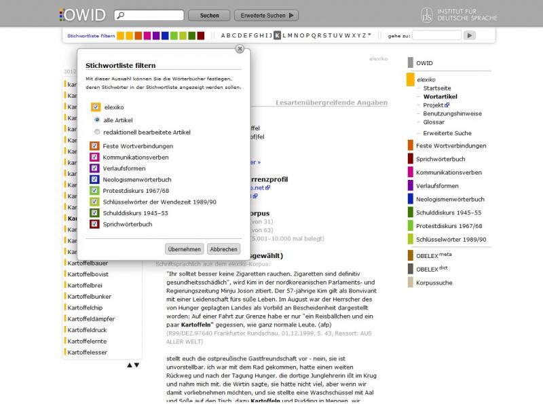Jump to letter A in the alphabet bar
The width and height of the screenshot is (543, 404).
(223, 35)
